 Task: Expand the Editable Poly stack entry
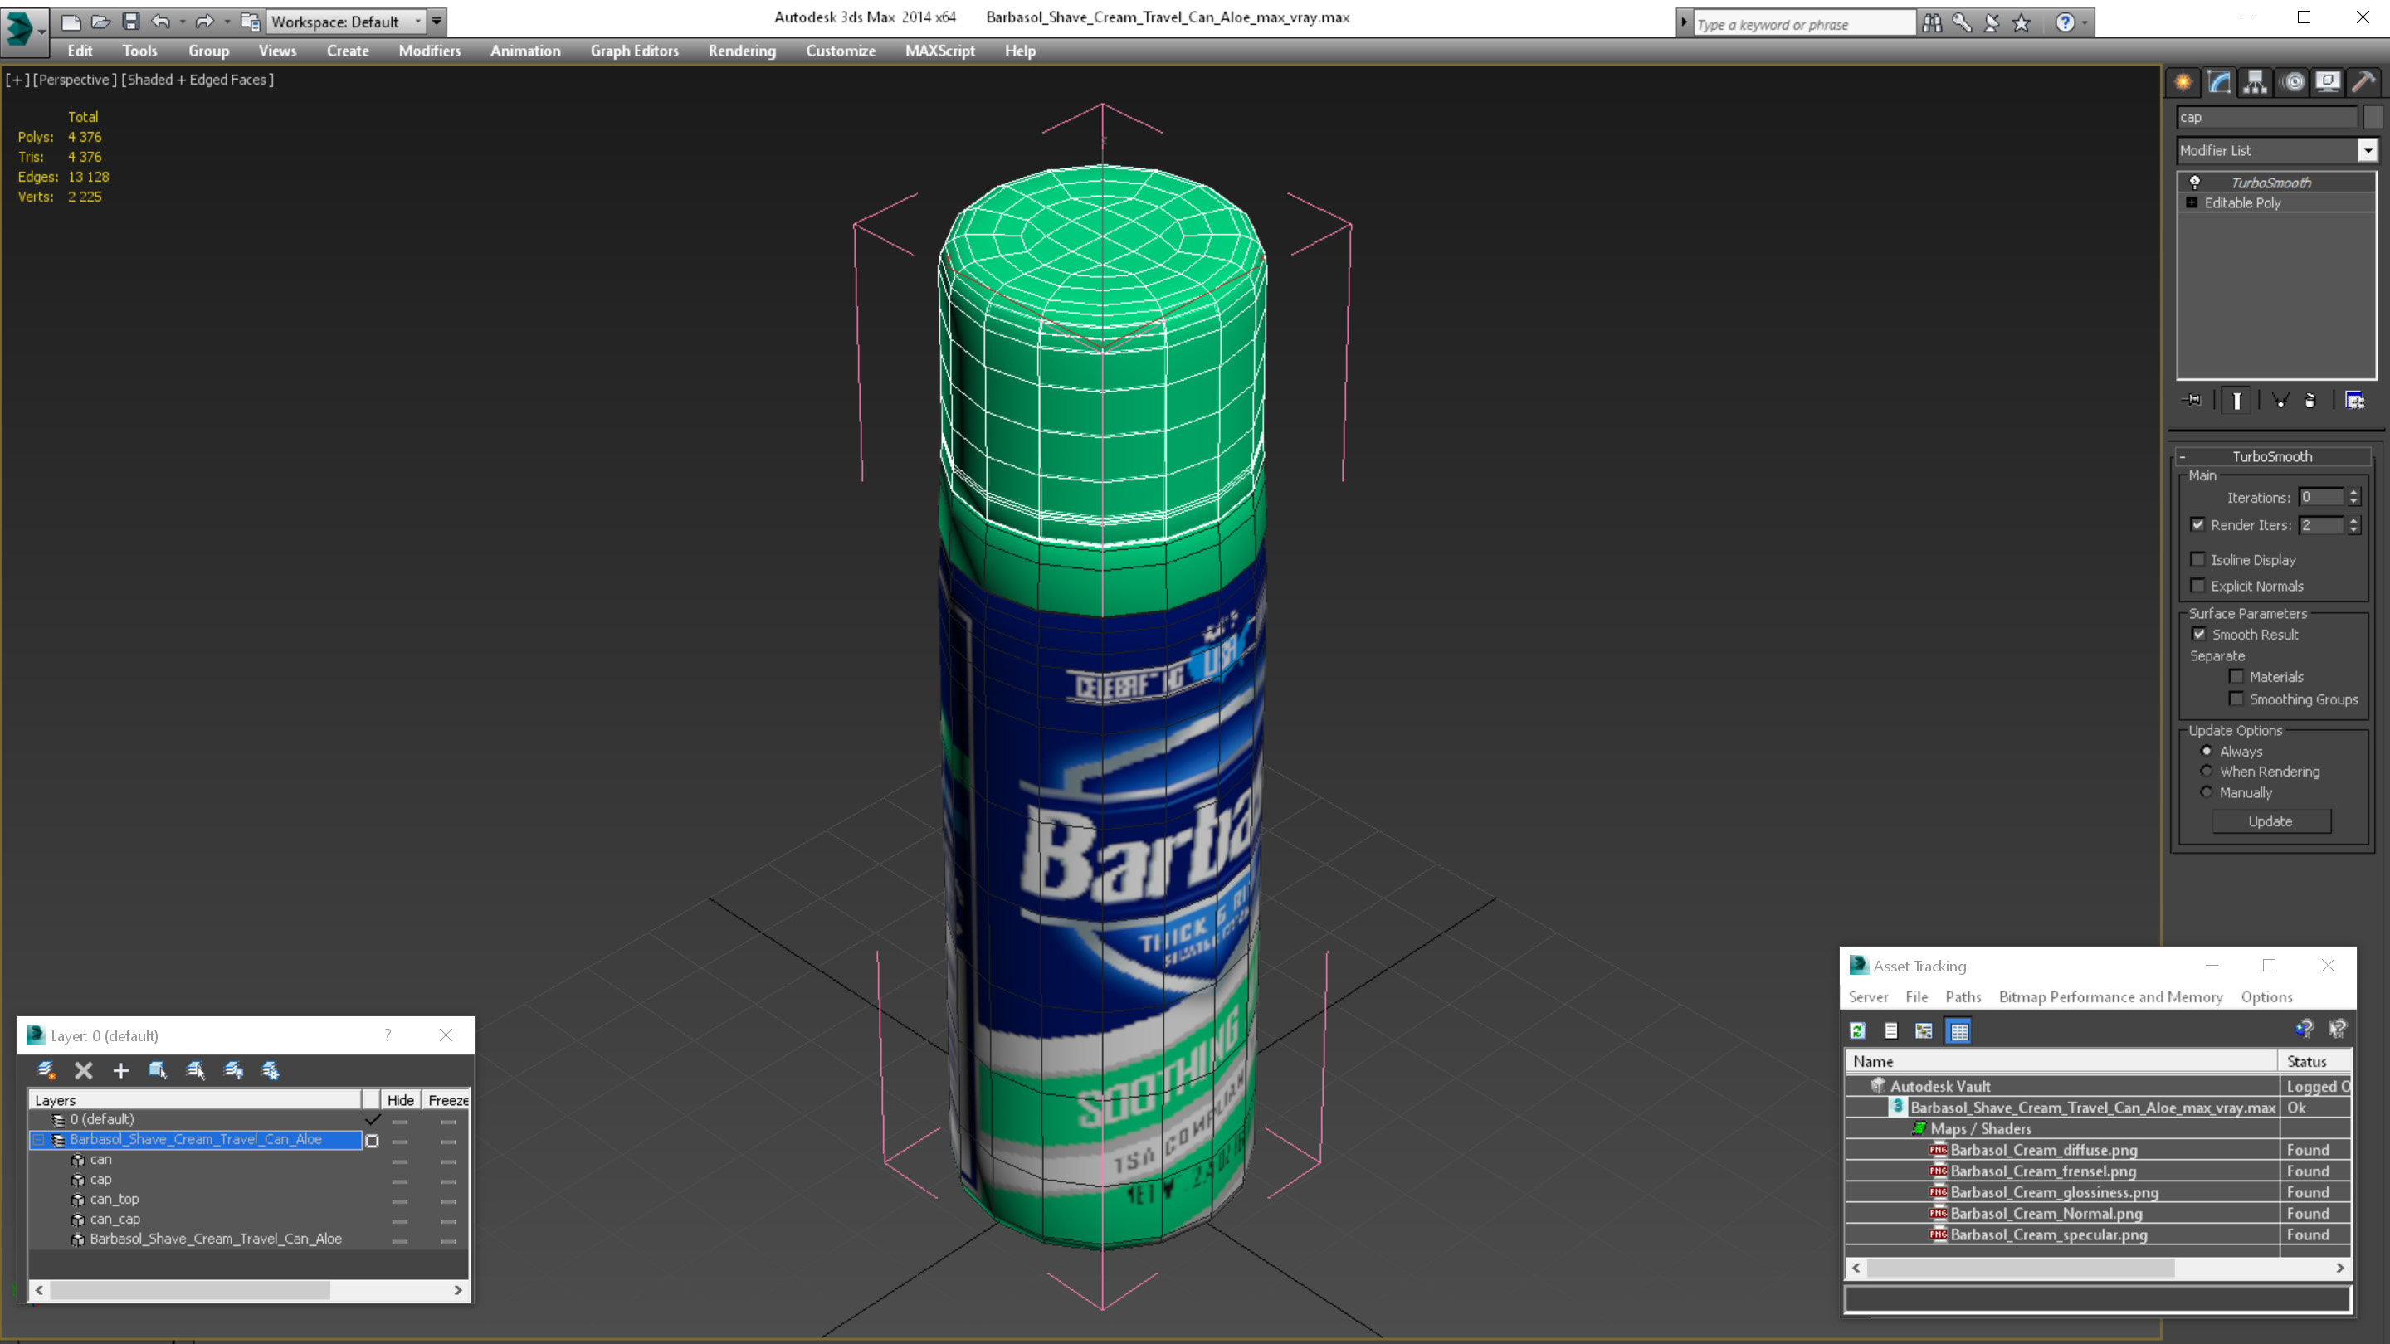[x=2192, y=202]
